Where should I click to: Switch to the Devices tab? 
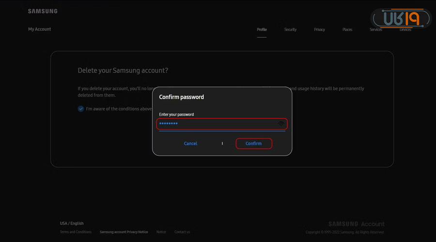(x=405, y=30)
